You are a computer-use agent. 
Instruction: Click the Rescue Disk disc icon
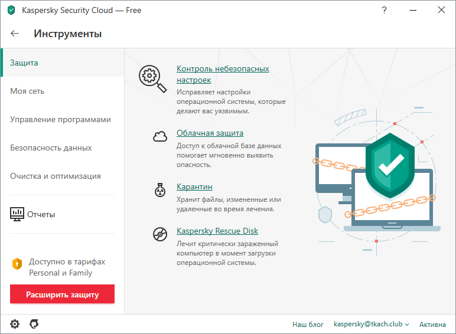(x=160, y=234)
